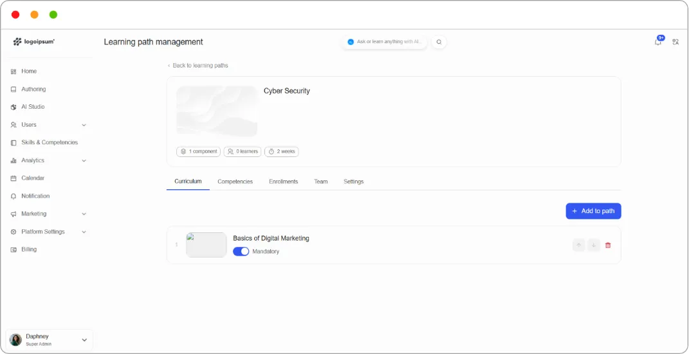Open the Authoring book icon
This screenshot has height=354, width=689.
(x=13, y=89)
